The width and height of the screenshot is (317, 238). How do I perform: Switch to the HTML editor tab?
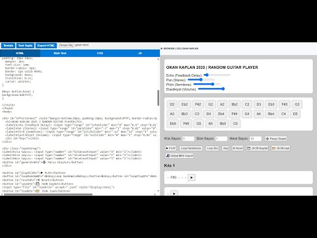click(20, 53)
